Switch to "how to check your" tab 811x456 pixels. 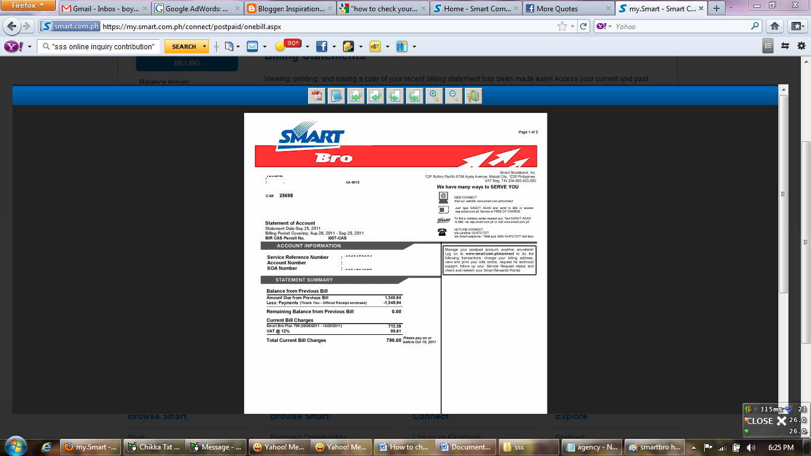click(x=382, y=9)
